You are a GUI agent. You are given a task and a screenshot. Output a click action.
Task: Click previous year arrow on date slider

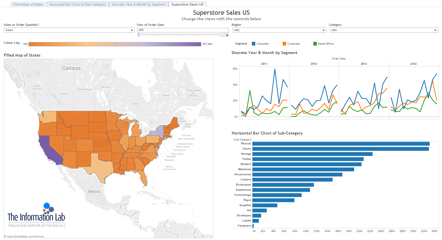click(x=223, y=35)
